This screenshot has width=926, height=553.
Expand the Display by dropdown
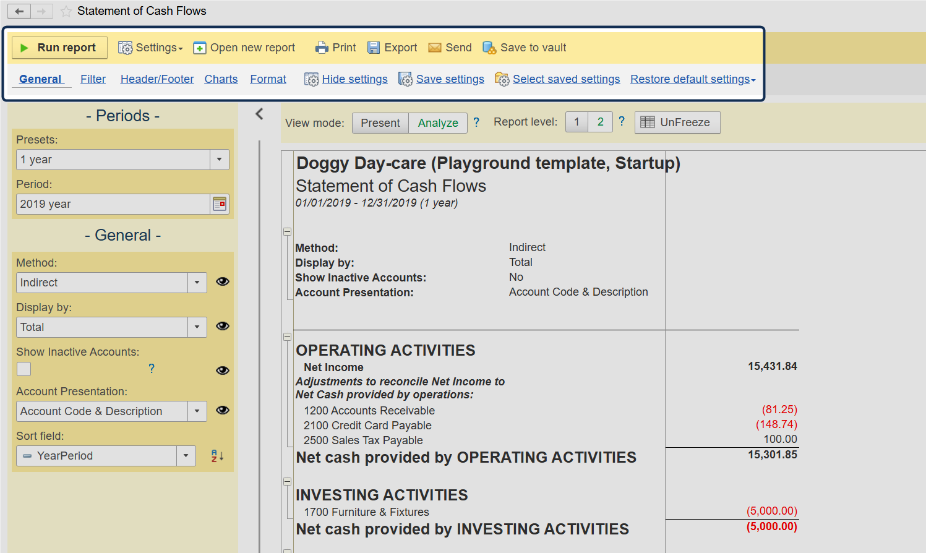(197, 327)
